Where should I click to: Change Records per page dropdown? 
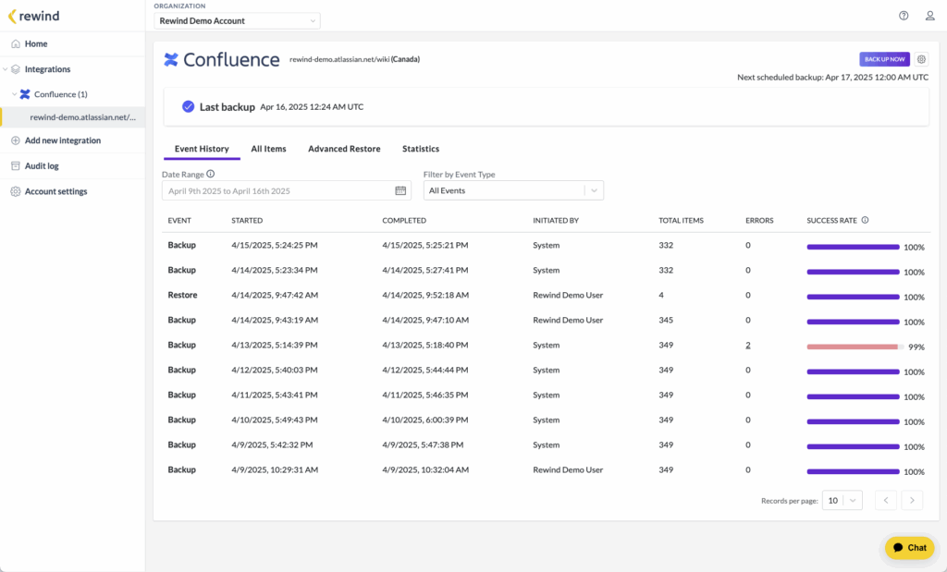(x=842, y=500)
